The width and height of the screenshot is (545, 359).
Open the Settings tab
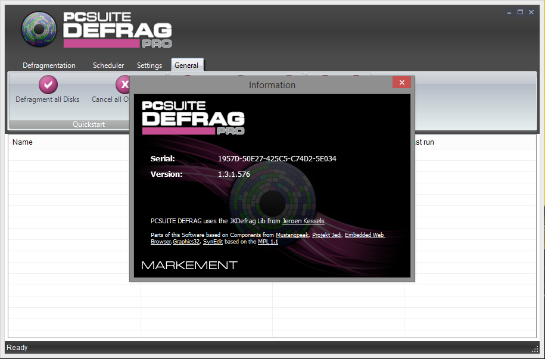point(150,65)
